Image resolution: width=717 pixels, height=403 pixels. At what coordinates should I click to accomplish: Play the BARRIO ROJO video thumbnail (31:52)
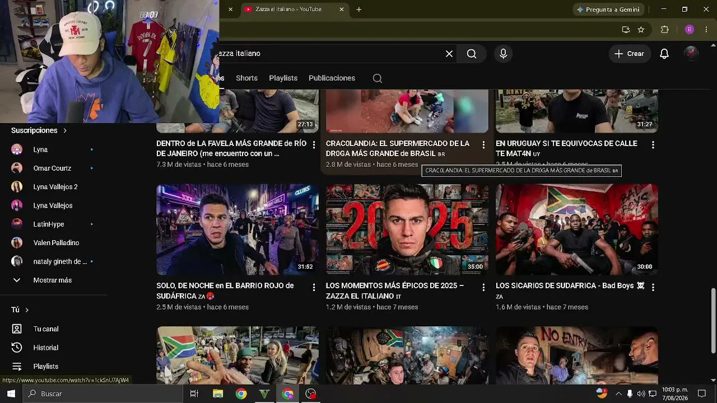coord(238,229)
